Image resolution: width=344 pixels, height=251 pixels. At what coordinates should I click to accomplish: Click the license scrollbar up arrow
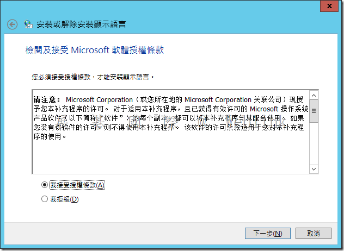click(314, 95)
